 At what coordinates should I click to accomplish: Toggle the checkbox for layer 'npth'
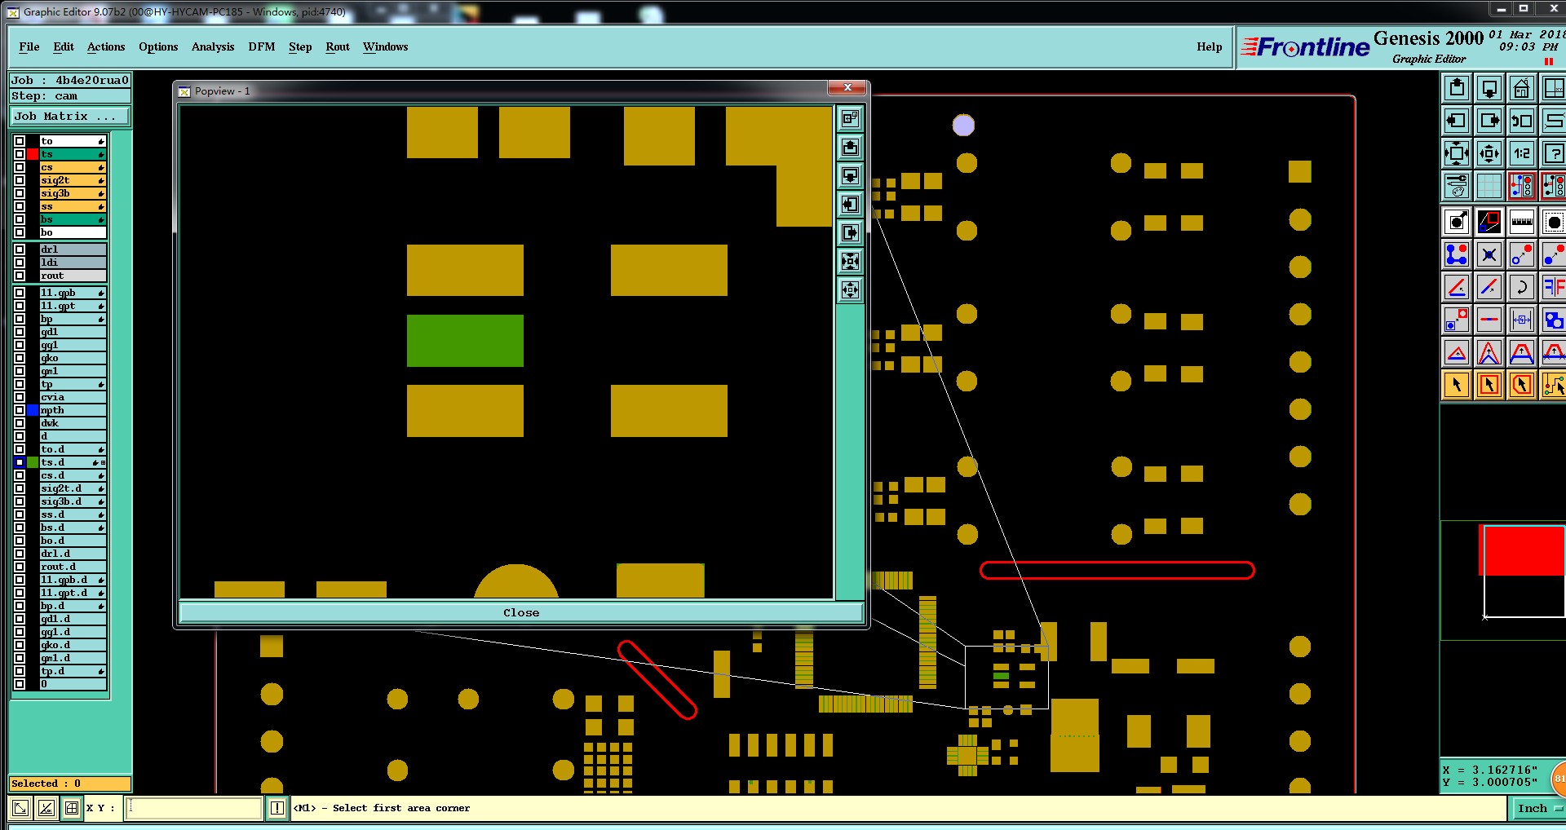point(20,410)
